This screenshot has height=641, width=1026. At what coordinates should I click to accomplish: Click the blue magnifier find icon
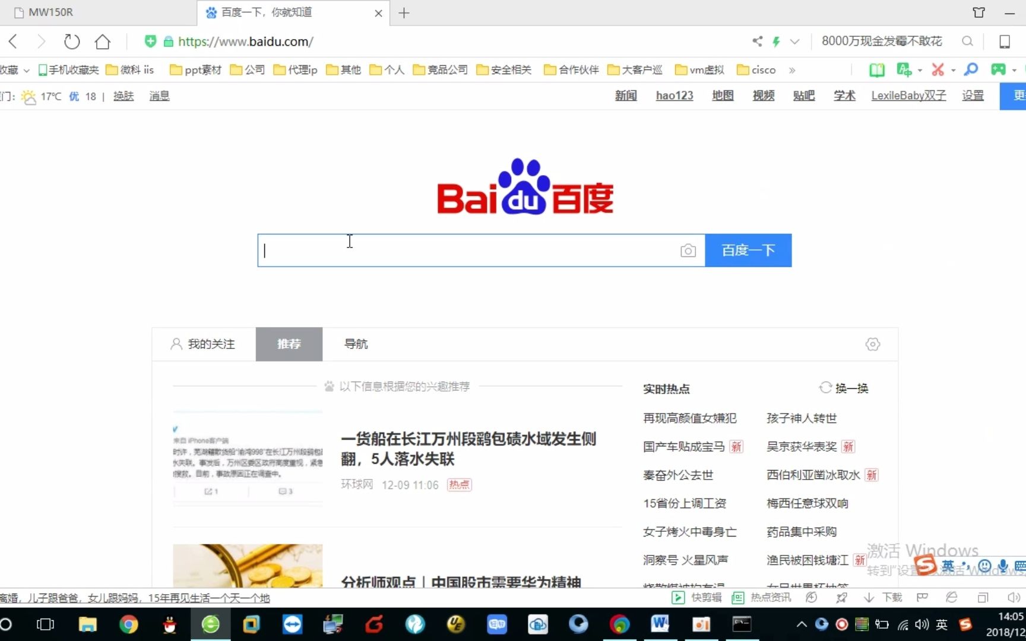[971, 70]
